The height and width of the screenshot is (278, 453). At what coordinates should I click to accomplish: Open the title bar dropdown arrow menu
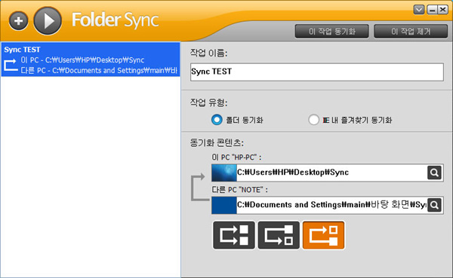[419, 10]
